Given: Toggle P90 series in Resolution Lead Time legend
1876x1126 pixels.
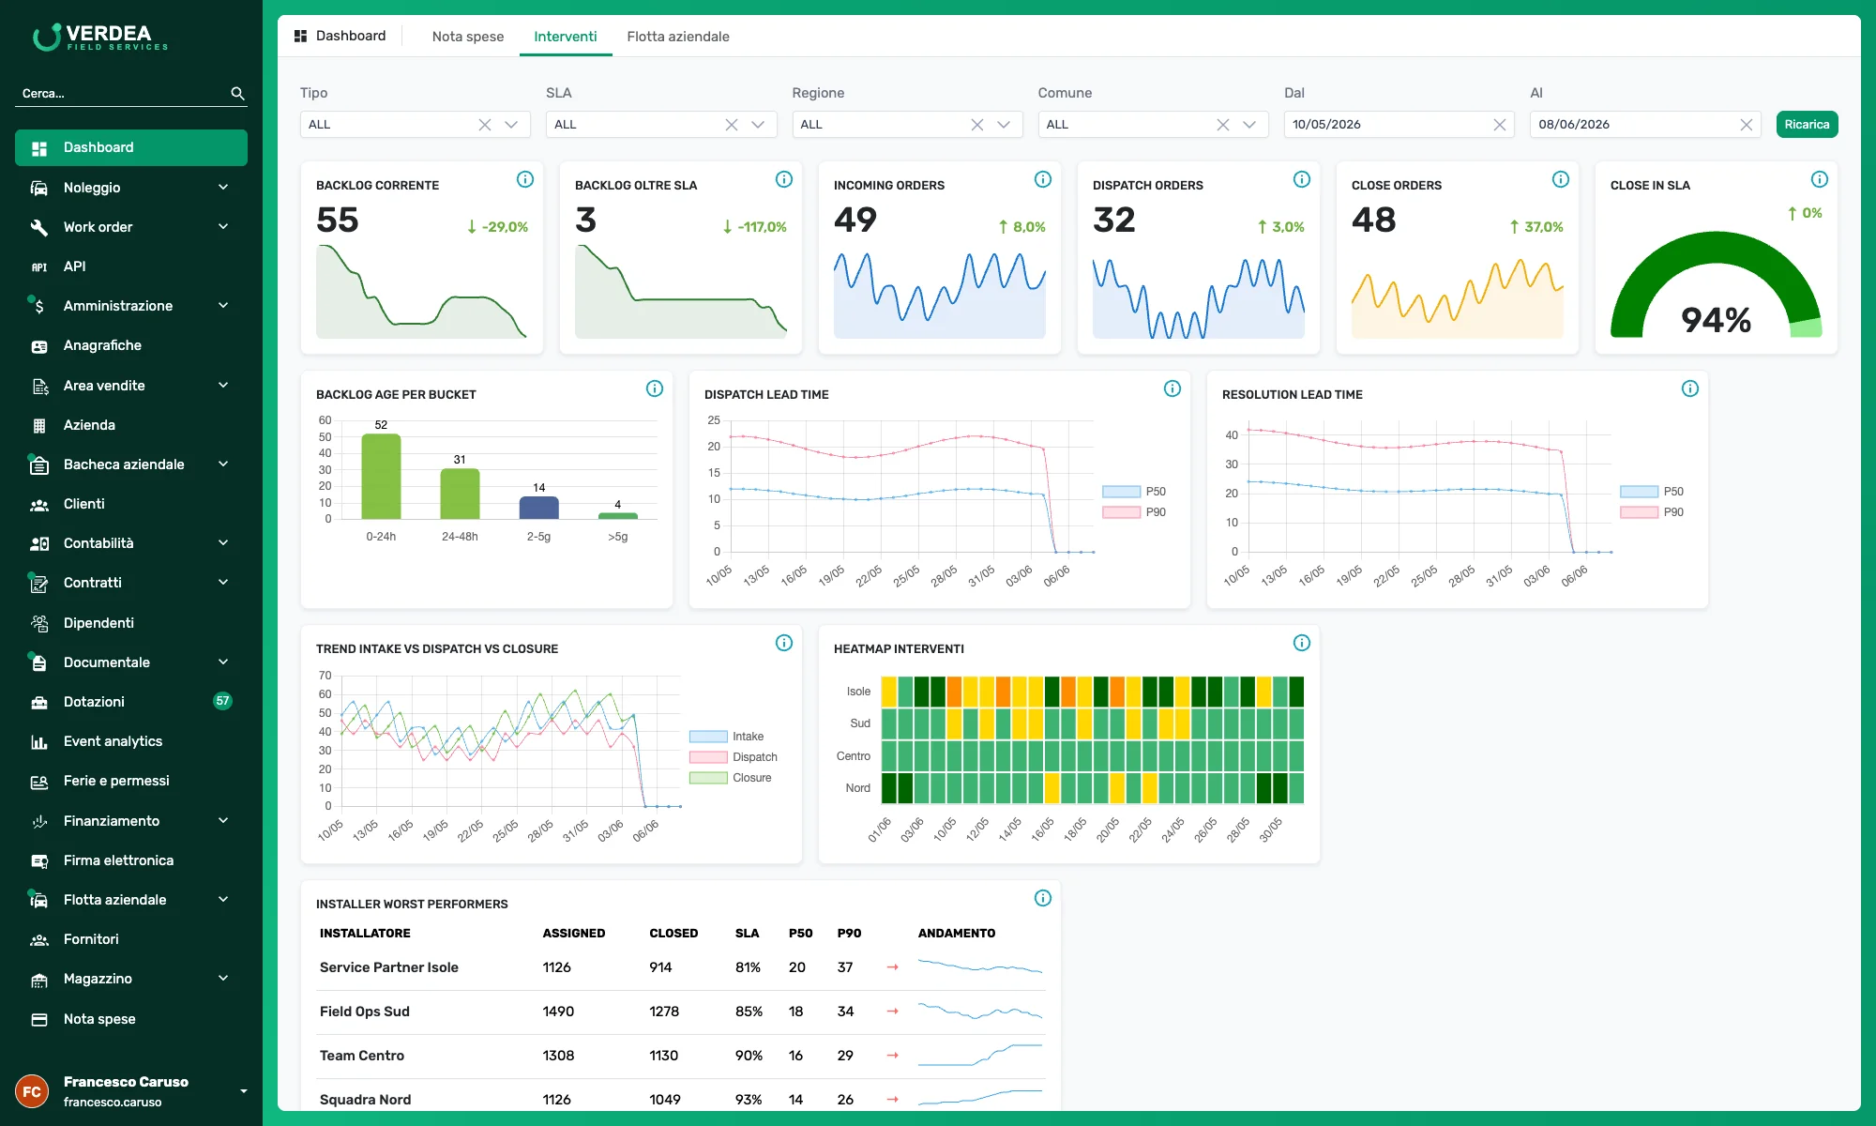Looking at the screenshot, I should tap(1652, 512).
